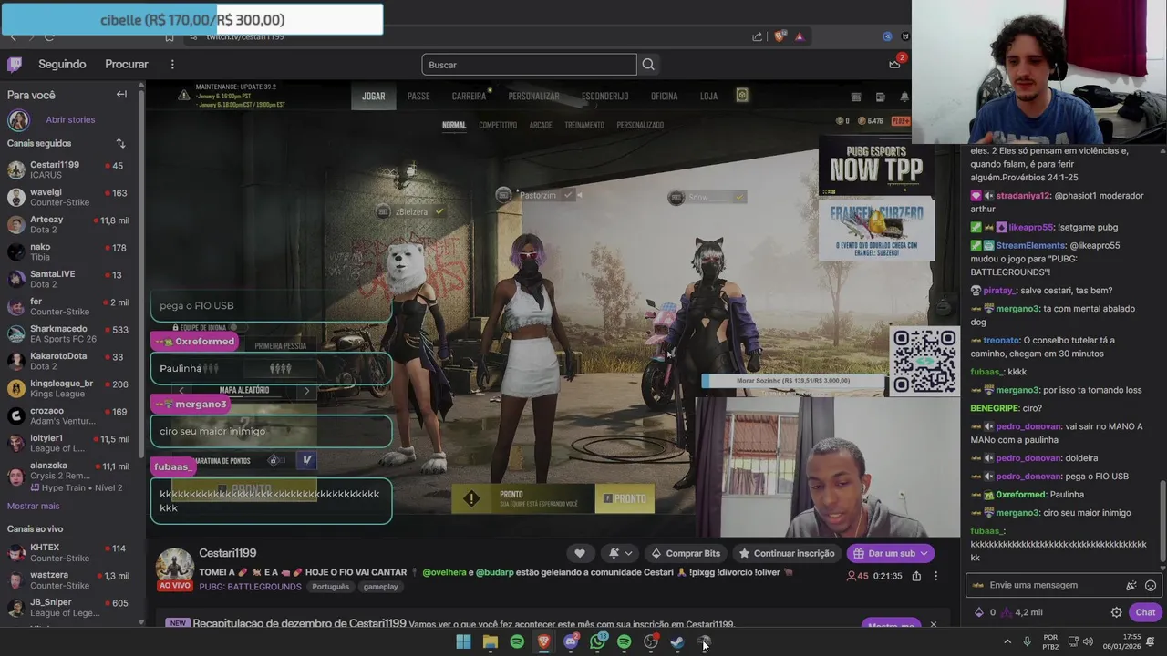Open the notifications inbox icon
The height and width of the screenshot is (656, 1167).
tap(895, 64)
